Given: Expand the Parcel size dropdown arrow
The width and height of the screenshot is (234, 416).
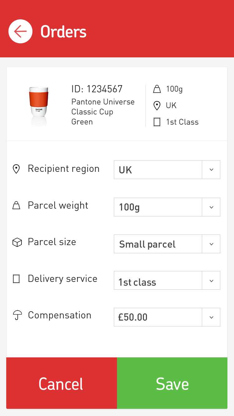Looking at the screenshot, I should (x=211, y=244).
